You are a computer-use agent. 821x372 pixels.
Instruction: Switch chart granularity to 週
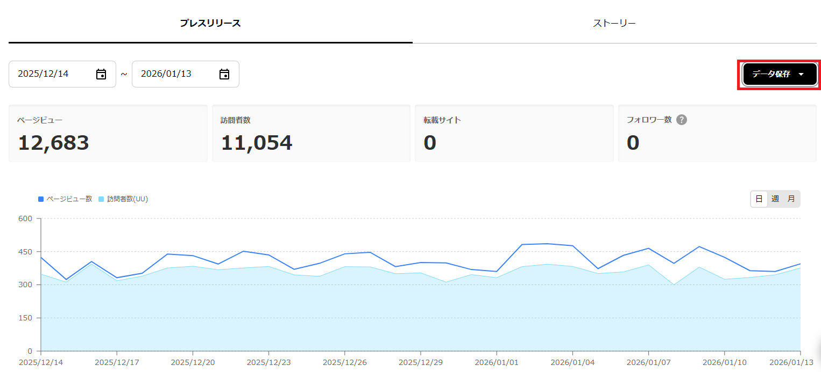[x=775, y=199]
